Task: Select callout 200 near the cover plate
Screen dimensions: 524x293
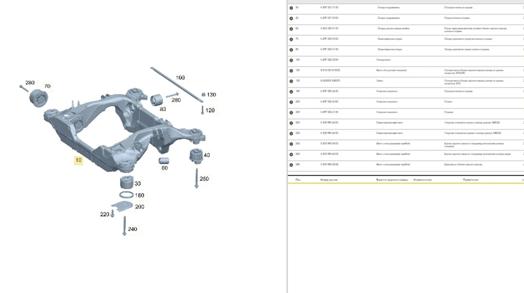Action: [x=139, y=207]
